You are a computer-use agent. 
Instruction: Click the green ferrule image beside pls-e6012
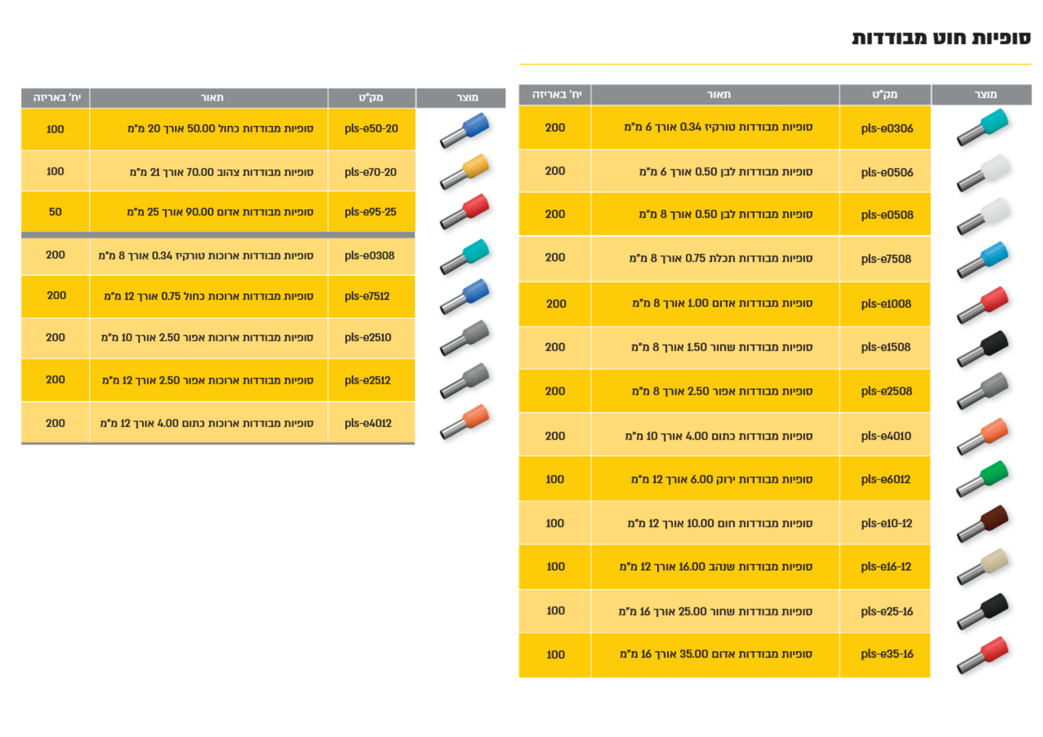(982, 479)
